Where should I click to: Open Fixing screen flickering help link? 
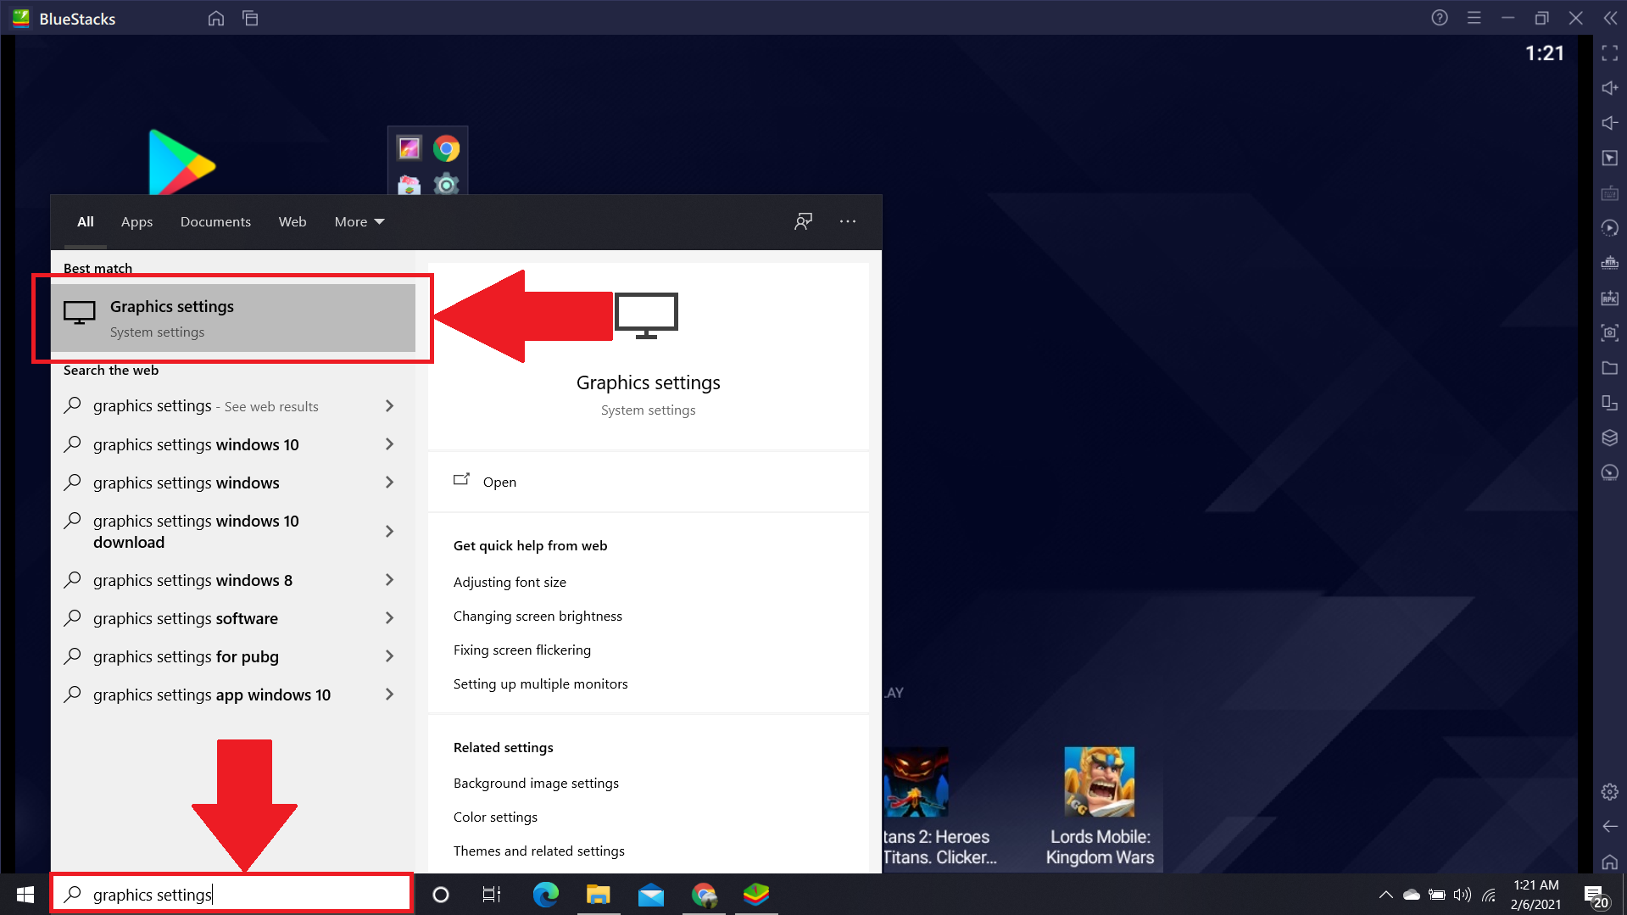point(522,650)
